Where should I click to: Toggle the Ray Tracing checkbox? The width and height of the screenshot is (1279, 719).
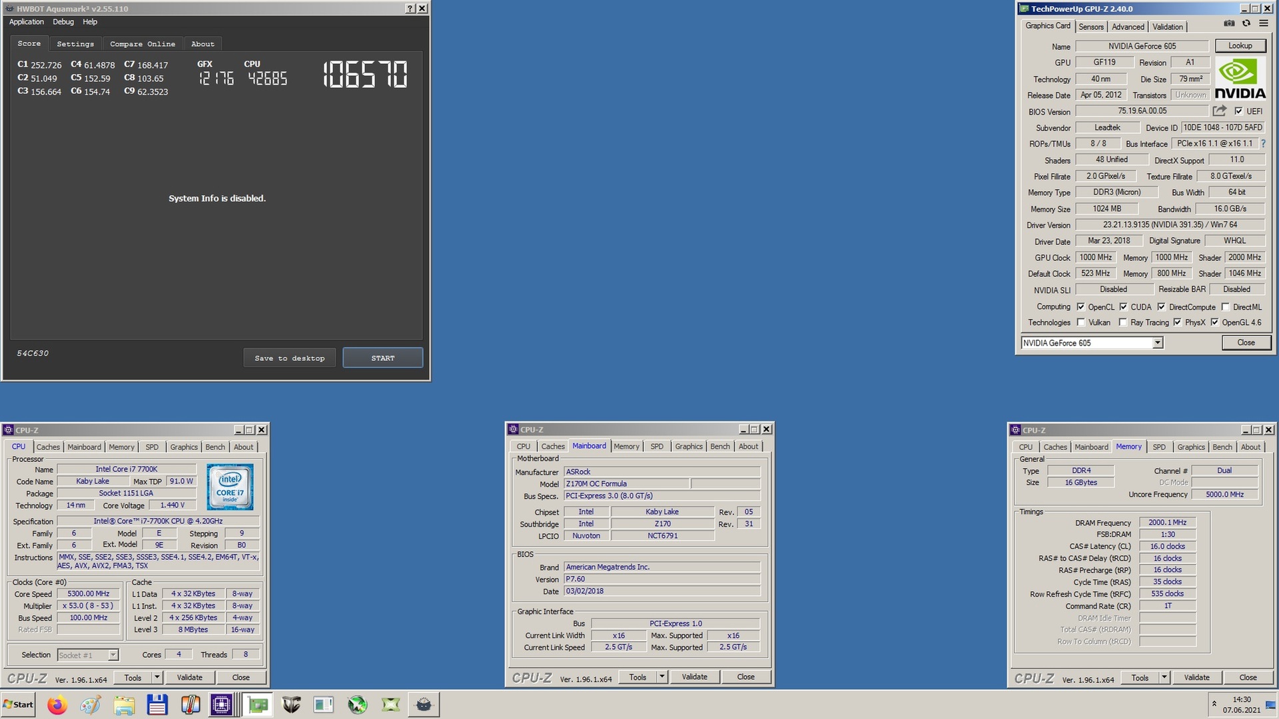click(1122, 322)
